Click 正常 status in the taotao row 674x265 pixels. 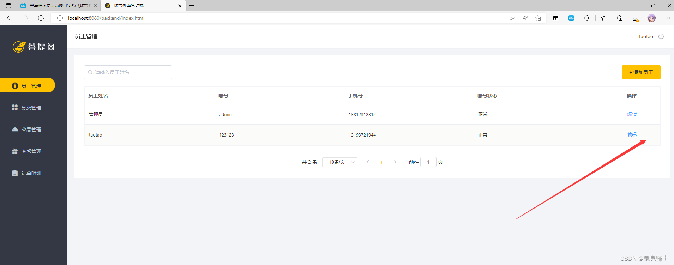coord(483,135)
